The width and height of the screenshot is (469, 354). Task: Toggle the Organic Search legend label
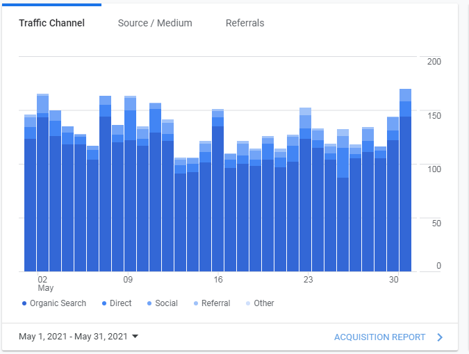pyautogui.click(x=58, y=303)
